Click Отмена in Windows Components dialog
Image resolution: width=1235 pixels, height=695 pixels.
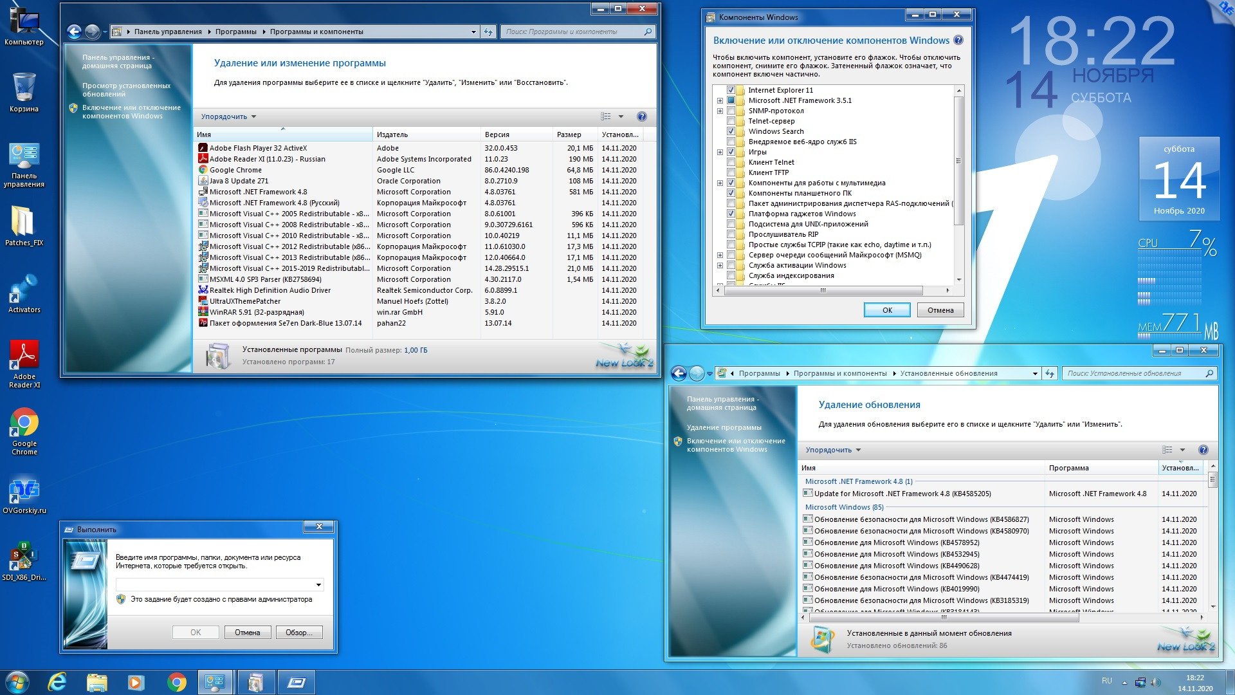940,310
